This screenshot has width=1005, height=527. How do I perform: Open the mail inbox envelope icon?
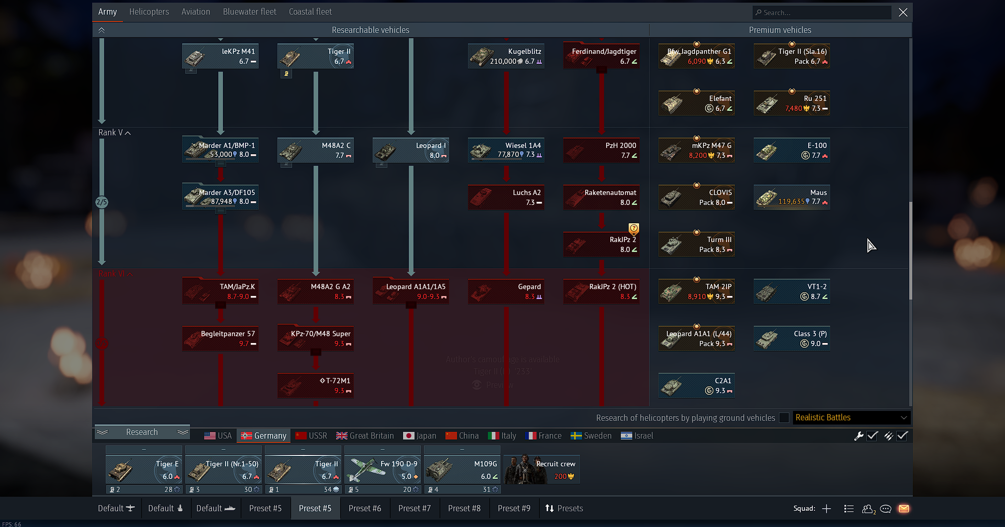[904, 509]
